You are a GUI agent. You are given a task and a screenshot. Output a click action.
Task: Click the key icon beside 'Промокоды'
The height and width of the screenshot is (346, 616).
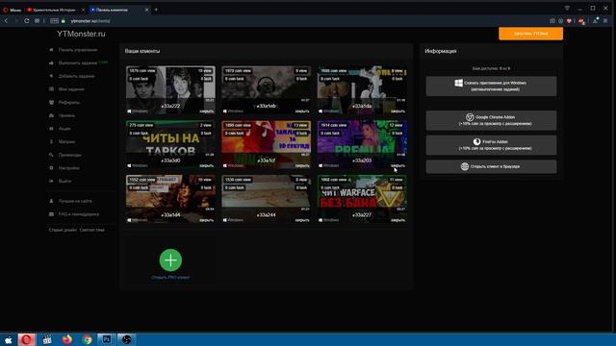[51, 155]
